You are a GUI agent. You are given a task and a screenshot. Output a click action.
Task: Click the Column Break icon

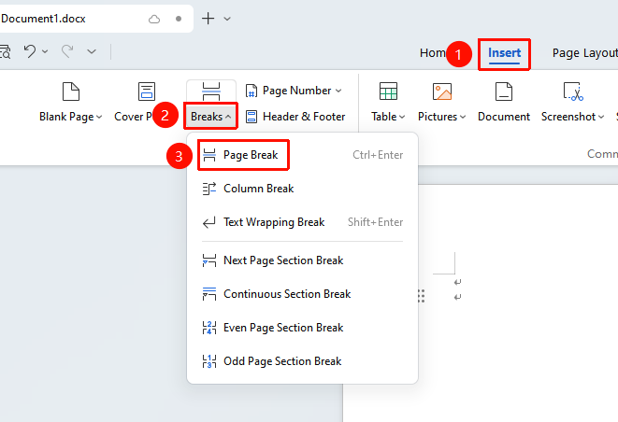pyautogui.click(x=209, y=189)
